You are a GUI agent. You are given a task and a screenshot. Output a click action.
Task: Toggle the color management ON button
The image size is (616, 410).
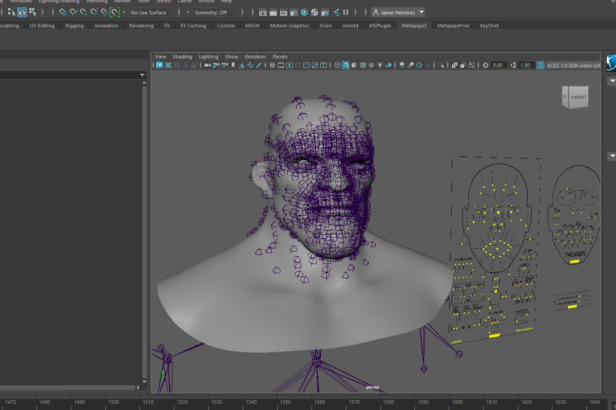pyautogui.click(x=540, y=65)
